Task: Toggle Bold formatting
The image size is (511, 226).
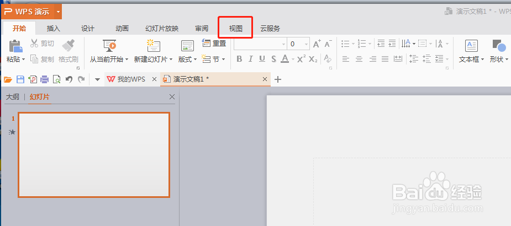Action: pos(239,59)
